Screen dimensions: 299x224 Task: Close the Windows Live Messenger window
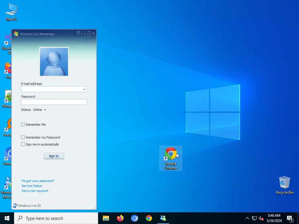[93, 33]
